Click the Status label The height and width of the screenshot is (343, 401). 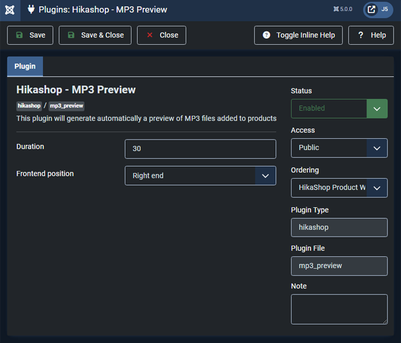point(301,91)
